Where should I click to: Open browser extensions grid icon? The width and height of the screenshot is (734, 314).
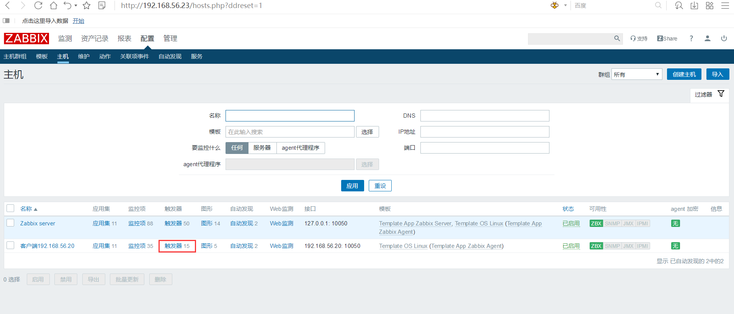point(709,5)
